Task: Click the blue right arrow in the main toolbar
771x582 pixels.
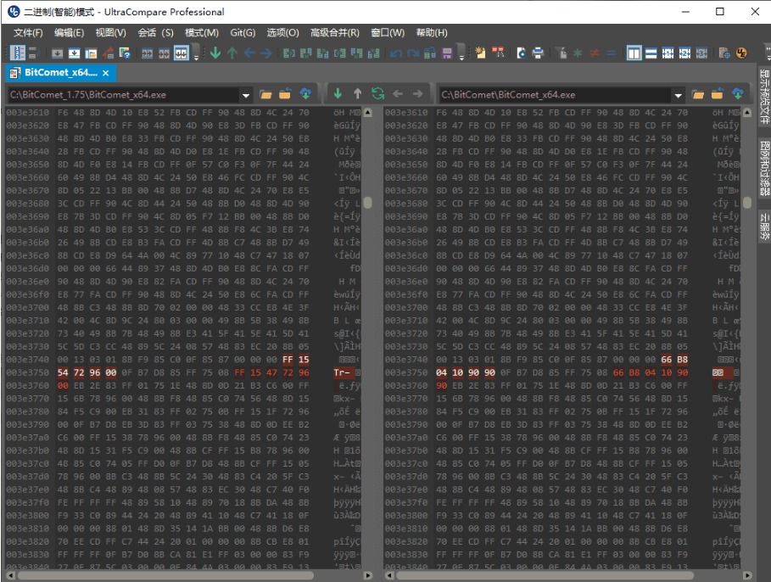Action: [x=266, y=53]
